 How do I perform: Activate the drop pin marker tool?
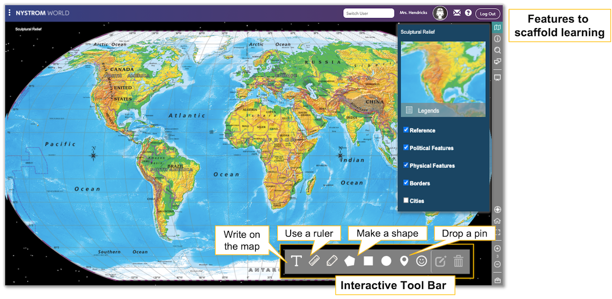pos(404,261)
